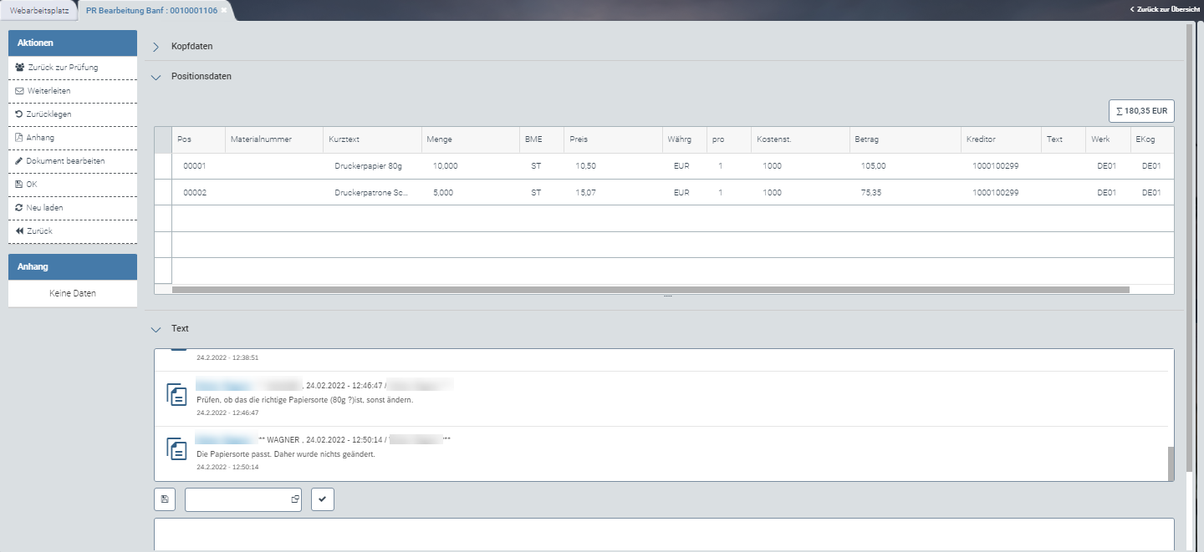Collapse the Text section
Image resolution: width=1204 pixels, height=552 pixels.
tap(156, 329)
